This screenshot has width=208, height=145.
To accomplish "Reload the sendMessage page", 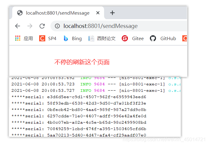I will (42, 26).
